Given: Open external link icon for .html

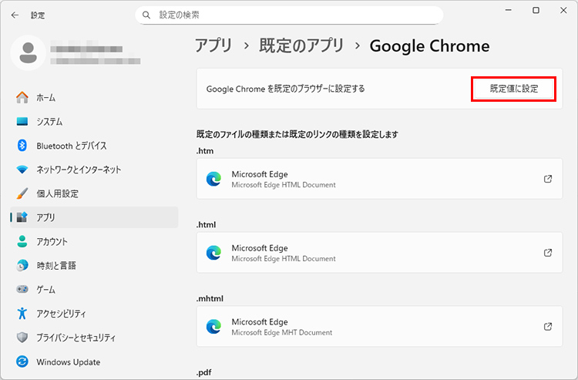Looking at the screenshot, I should 548,252.
